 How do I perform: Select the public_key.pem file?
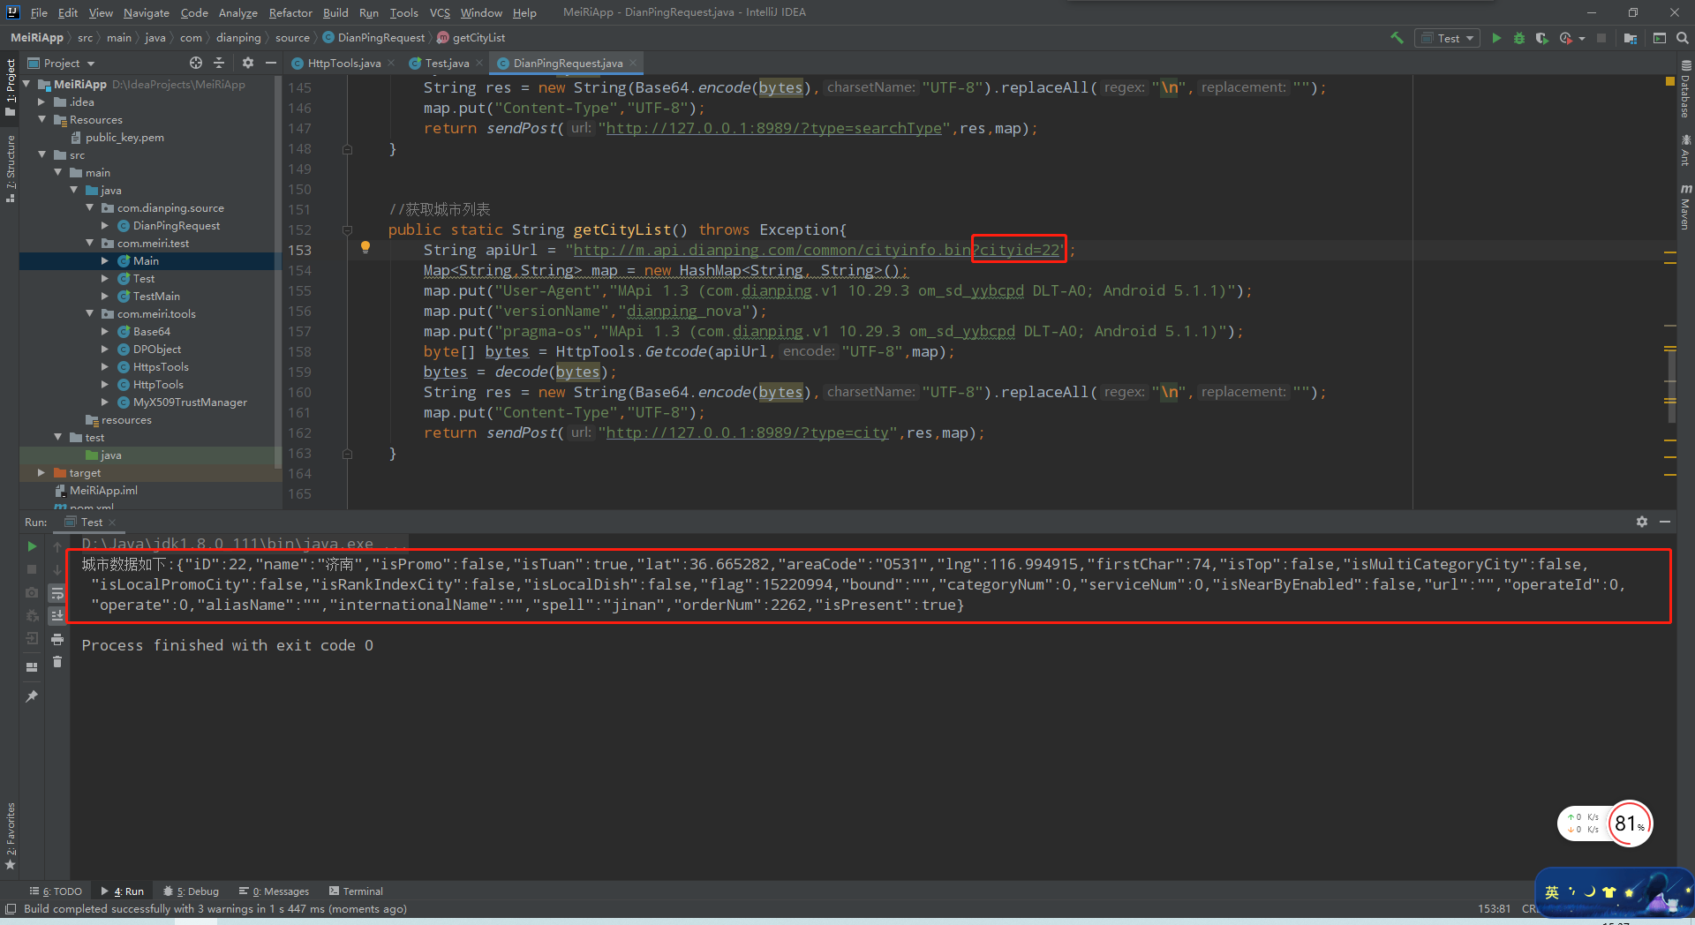124,137
